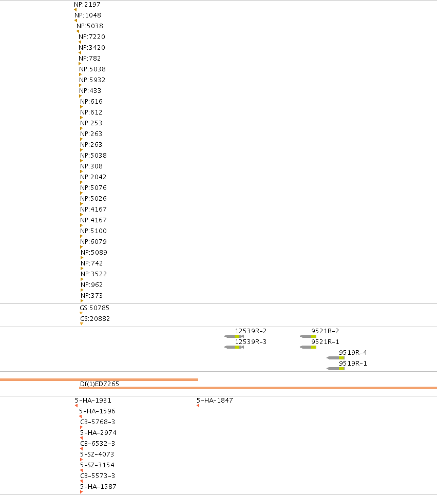Click the red marker under 5-HA-2974
Viewport: 437px width, 495px height.
(82, 438)
